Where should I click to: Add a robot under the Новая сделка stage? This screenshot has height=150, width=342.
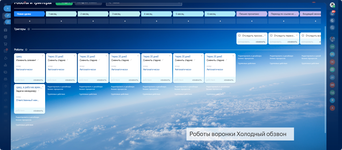(30, 21)
